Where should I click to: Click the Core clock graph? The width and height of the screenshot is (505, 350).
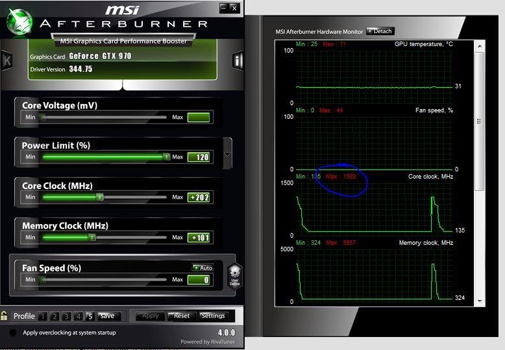(x=374, y=209)
